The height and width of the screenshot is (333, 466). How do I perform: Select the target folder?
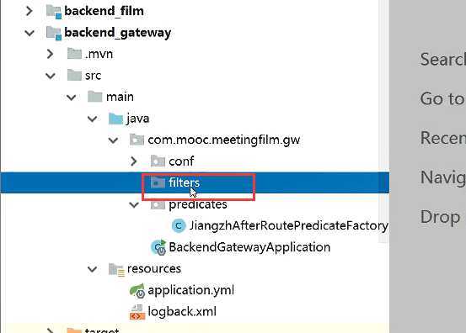102,330
